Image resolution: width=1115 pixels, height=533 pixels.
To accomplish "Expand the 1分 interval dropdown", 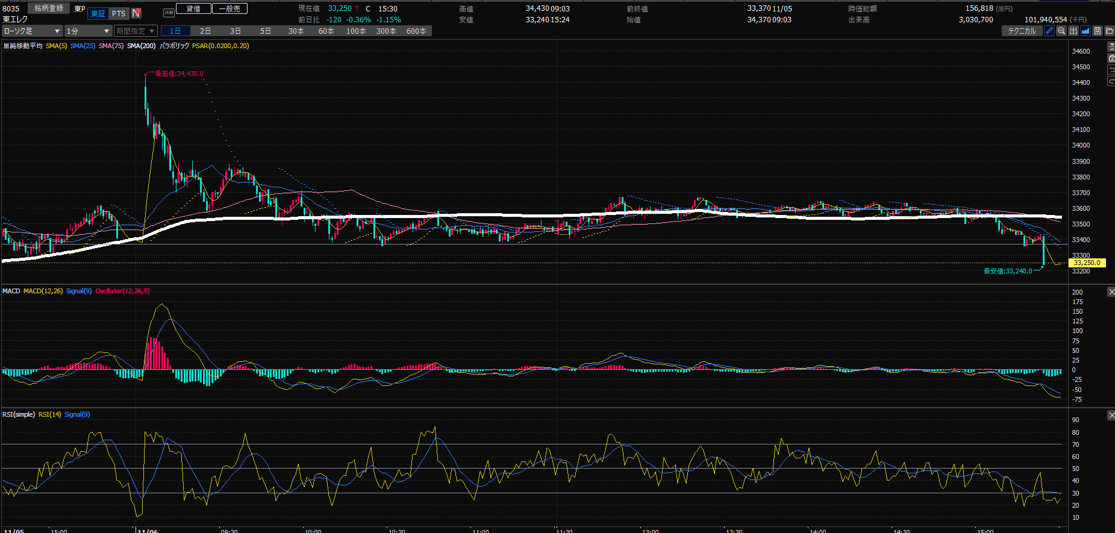I will 88,31.
